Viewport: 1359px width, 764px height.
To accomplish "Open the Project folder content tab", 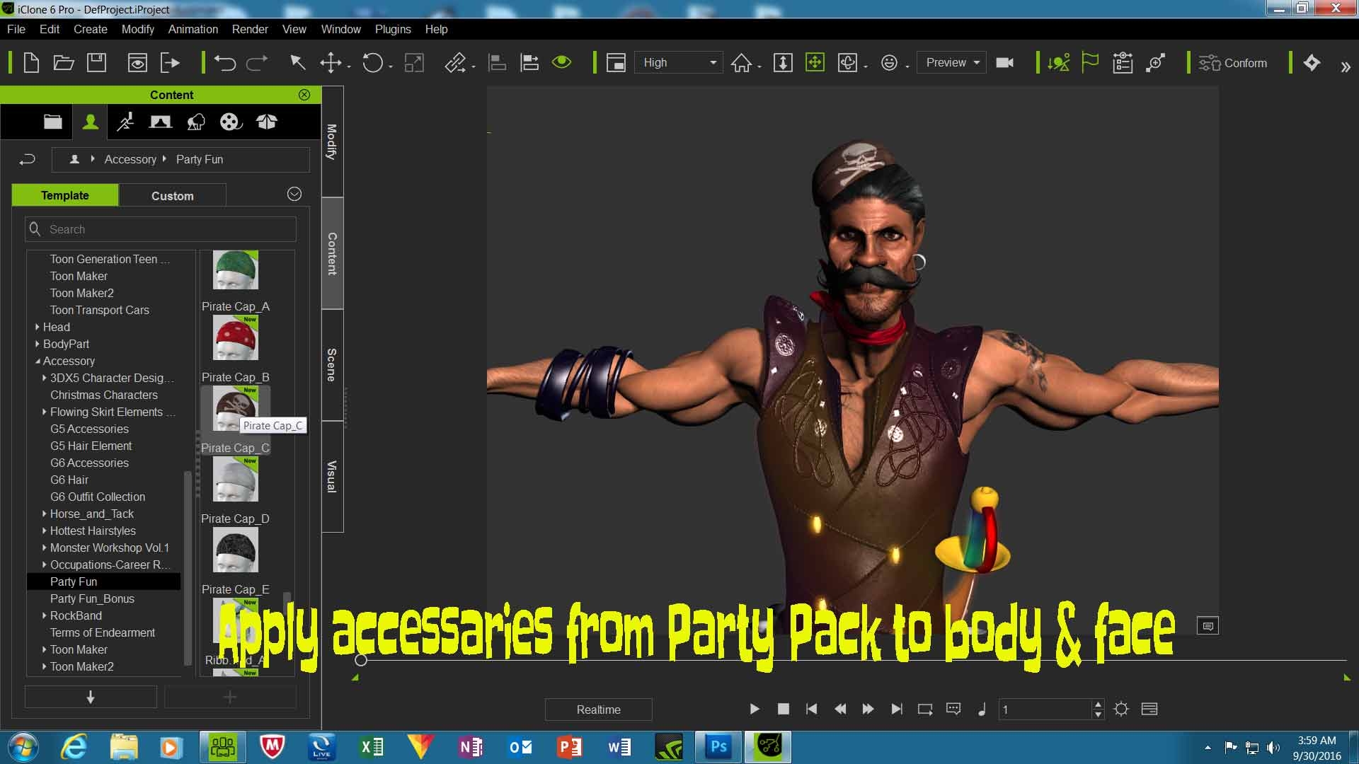I will (x=53, y=122).
